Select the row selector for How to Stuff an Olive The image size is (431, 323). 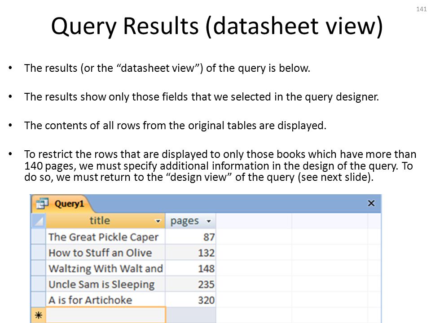pos(39,253)
